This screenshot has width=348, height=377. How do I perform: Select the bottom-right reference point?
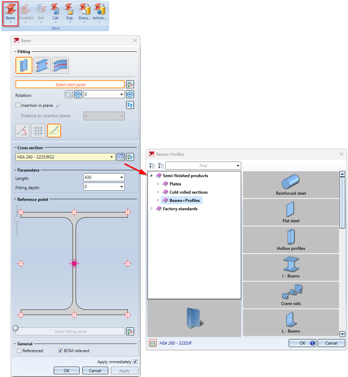tap(127, 315)
